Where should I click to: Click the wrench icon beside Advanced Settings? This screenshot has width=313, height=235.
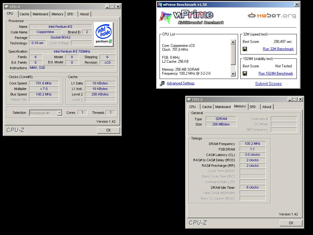(162, 83)
